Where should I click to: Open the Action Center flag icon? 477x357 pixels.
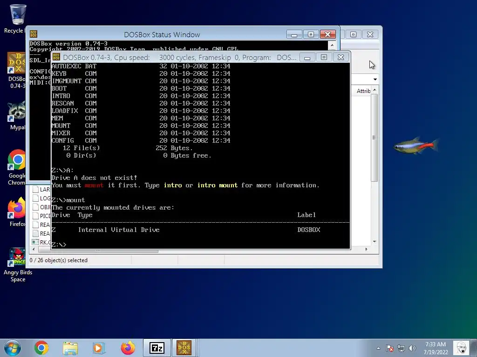pyautogui.click(x=390, y=348)
